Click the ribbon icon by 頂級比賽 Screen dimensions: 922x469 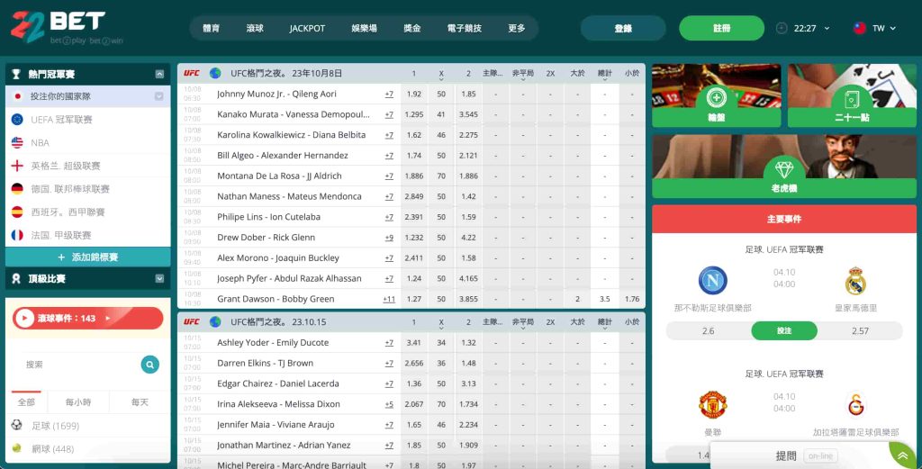click(x=16, y=278)
